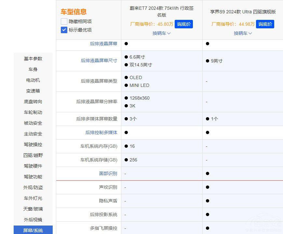
Task: Click 询底价 button for 享界S9
Action: 265,24
